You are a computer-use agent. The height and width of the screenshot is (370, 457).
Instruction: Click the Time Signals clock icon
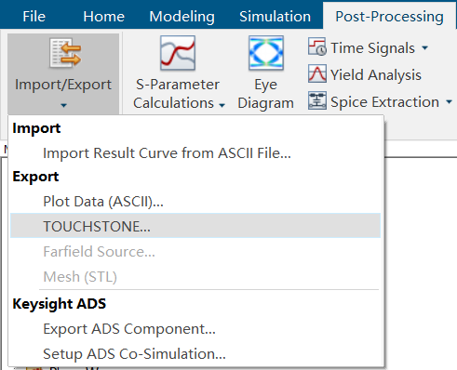coord(317,46)
